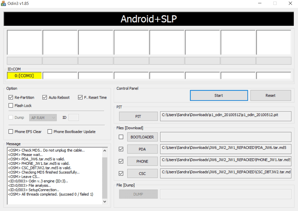Click the Reset button
This screenshot has width=298, height=211.
point(270,95)
